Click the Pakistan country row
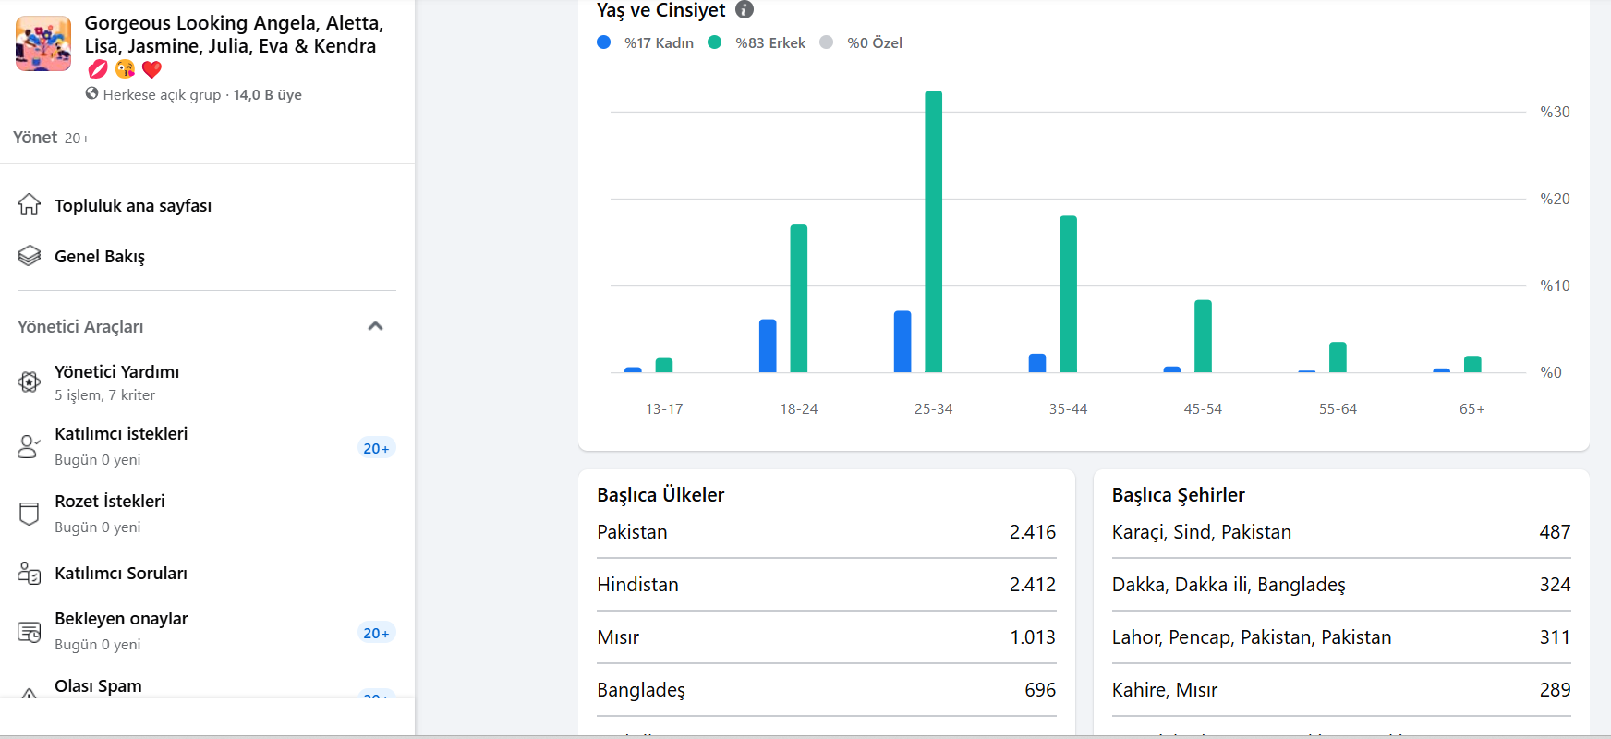The image size is (1611, 739). tap(827, 532)
